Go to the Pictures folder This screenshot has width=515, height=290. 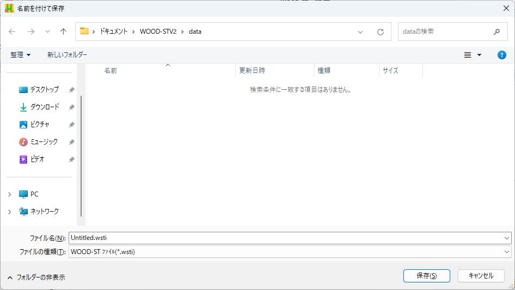[40, 125]
